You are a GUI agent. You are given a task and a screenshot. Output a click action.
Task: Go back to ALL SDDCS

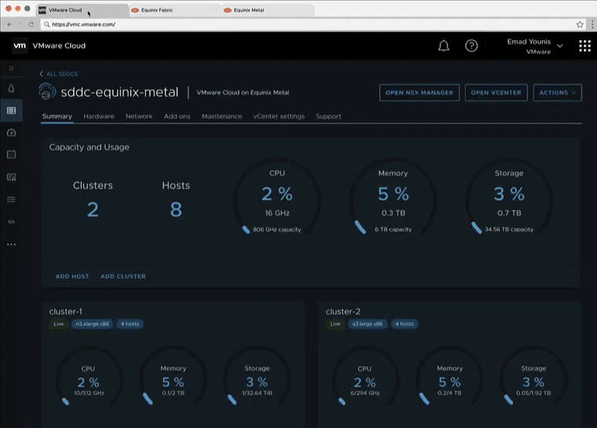pyautogui.click(x=59, y=74)
